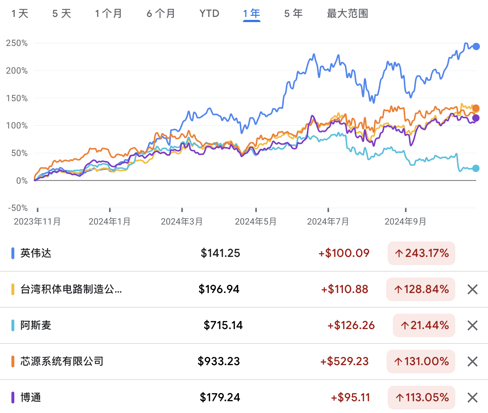Image resolution: width=488 pixels, height=413 pixels.
Task: Open the 博通 stock row
Action: pos(244,398)
